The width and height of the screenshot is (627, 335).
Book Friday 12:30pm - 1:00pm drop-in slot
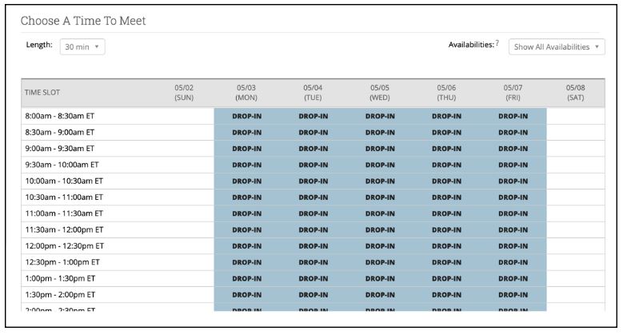pyautogui.click(x=513, y=262)
